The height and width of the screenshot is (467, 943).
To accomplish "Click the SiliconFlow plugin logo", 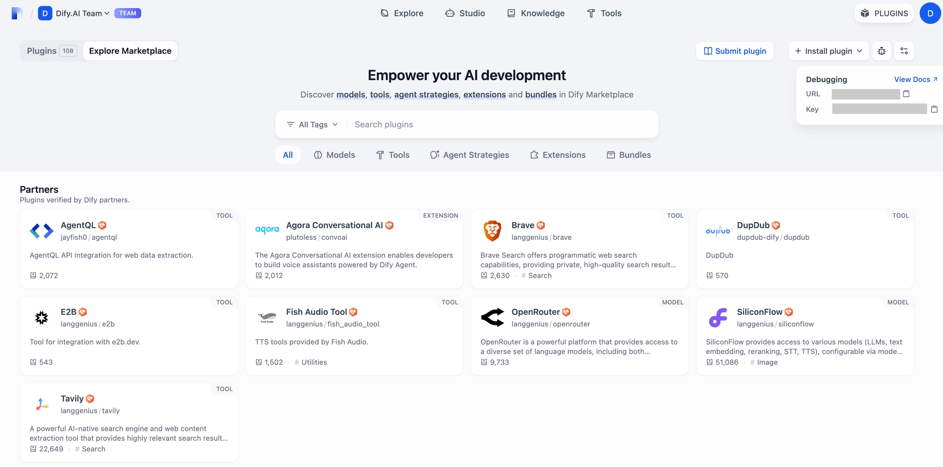I will (717, 318).
